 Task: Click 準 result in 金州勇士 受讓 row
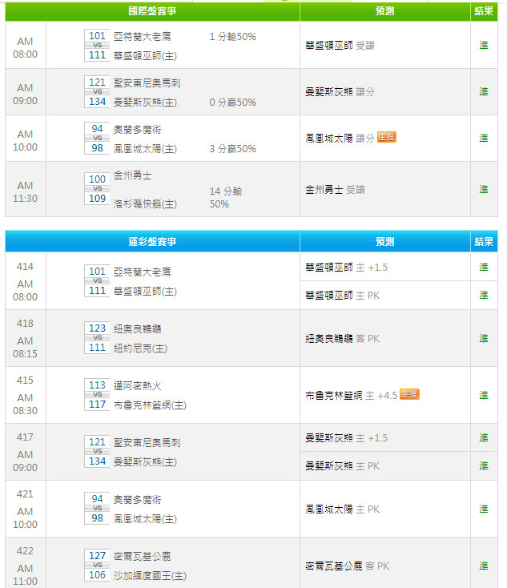point(484,189)
